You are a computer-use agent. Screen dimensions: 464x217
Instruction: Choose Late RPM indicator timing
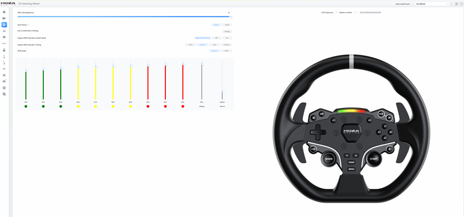click(x=214, y=45)
